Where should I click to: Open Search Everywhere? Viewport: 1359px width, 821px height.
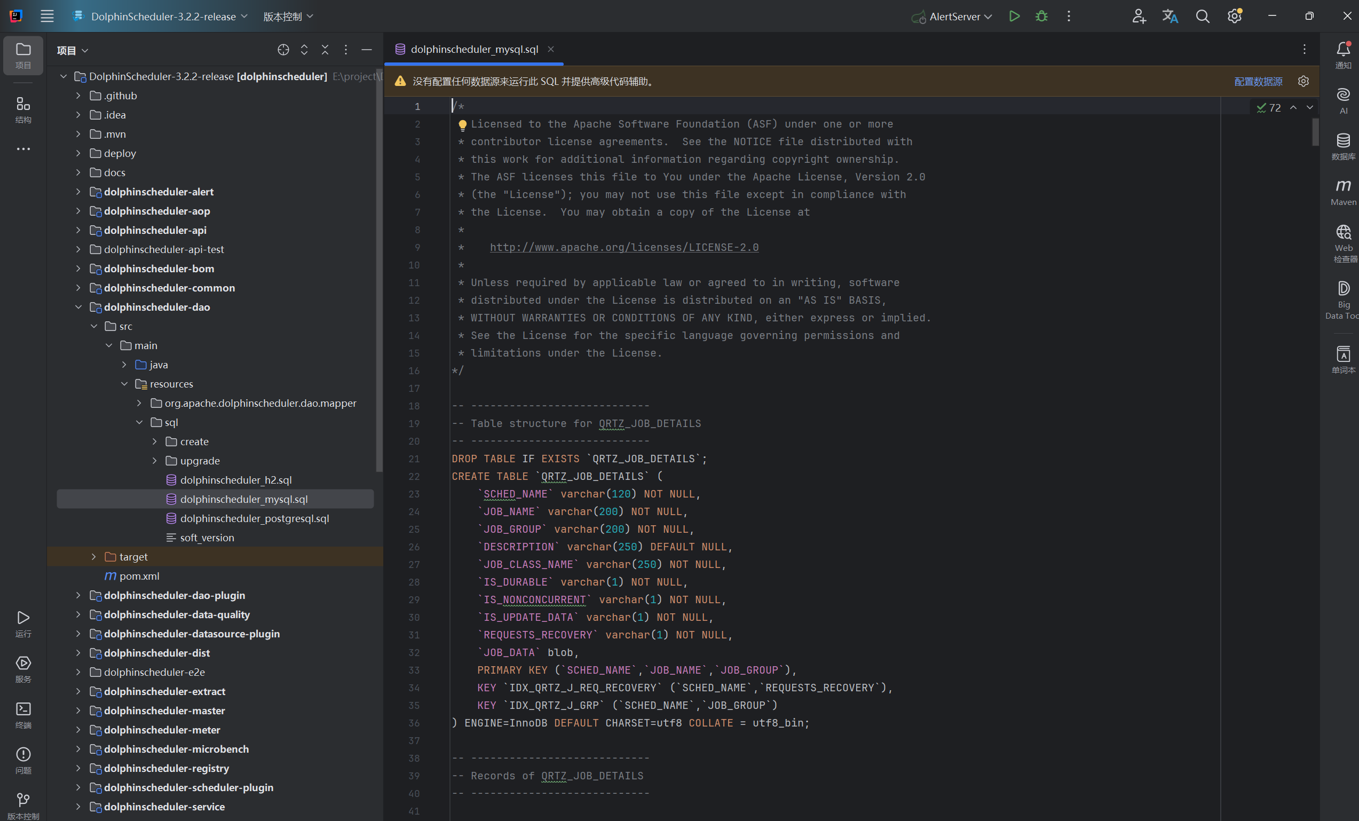pyautogui.click(x=1203, y=16)
